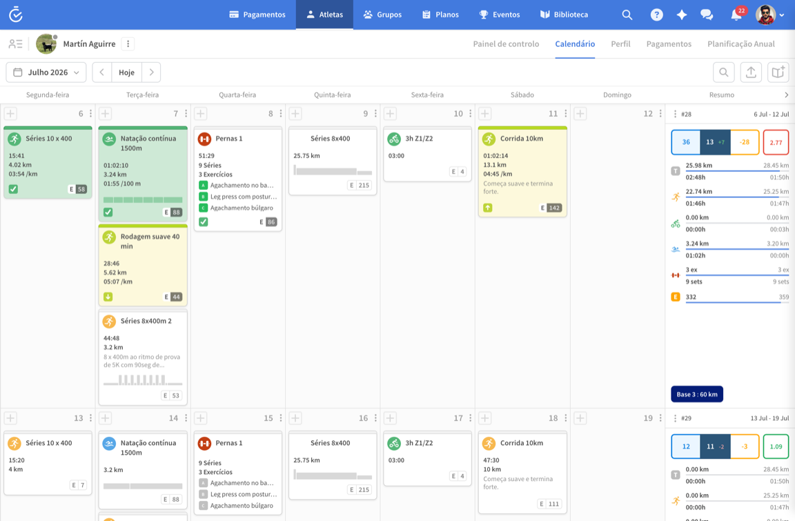Open the user profile avatar menu
The height and width of the screenshot is (521, 795).
[769, 14]
